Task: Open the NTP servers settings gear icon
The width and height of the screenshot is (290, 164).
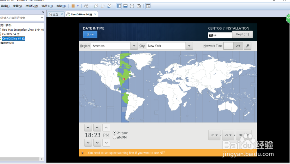Action: [248, 46]
